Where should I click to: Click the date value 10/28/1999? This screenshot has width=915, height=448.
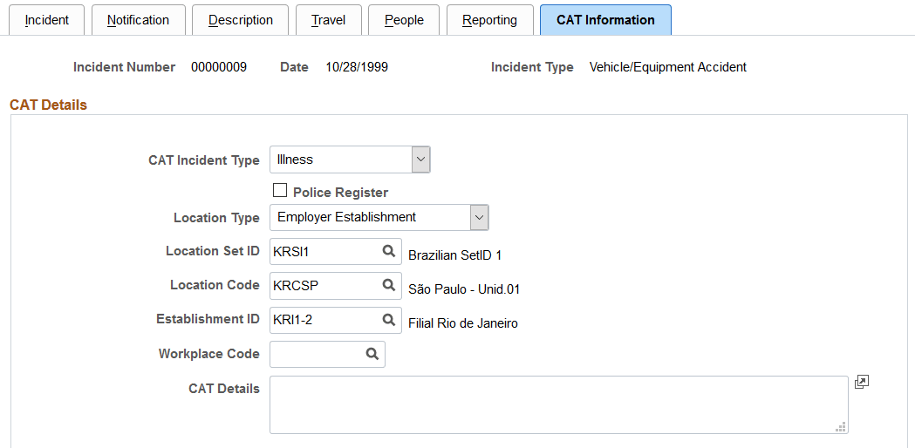[357, 67]
